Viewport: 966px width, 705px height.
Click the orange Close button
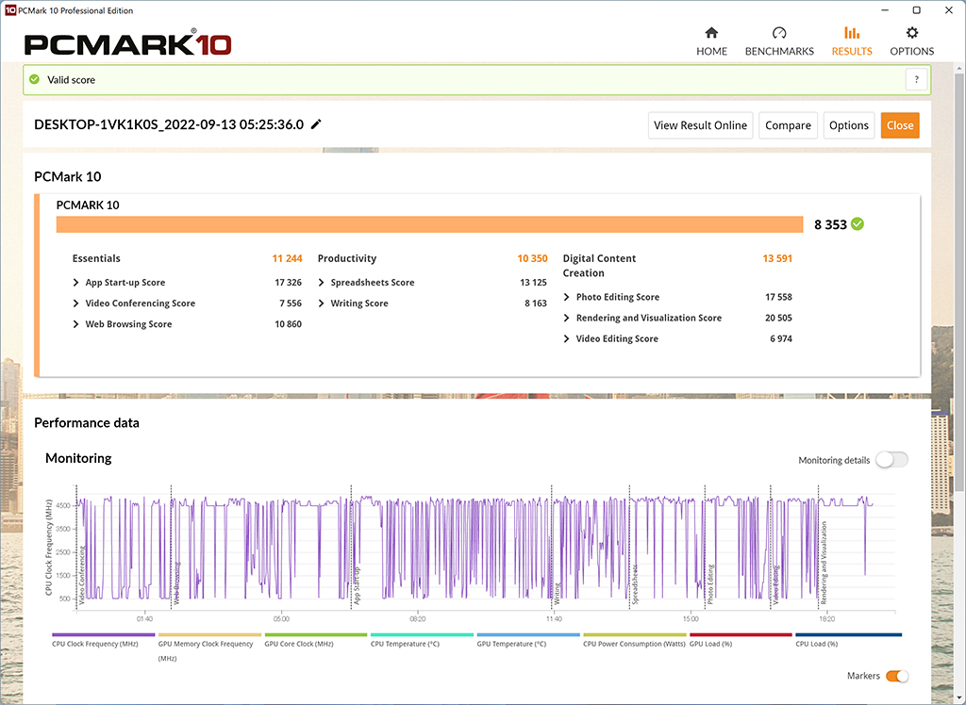(x=900, y=125)
